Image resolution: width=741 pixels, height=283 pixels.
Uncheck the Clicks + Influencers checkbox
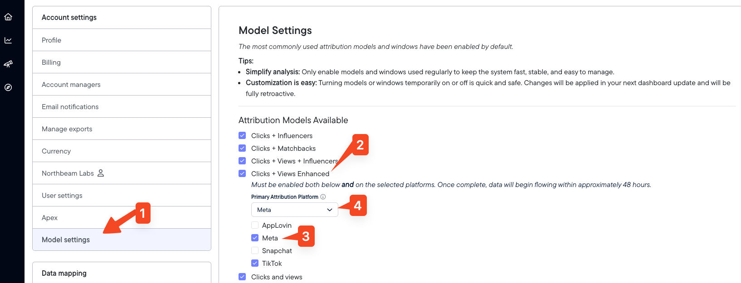point(242,136)
